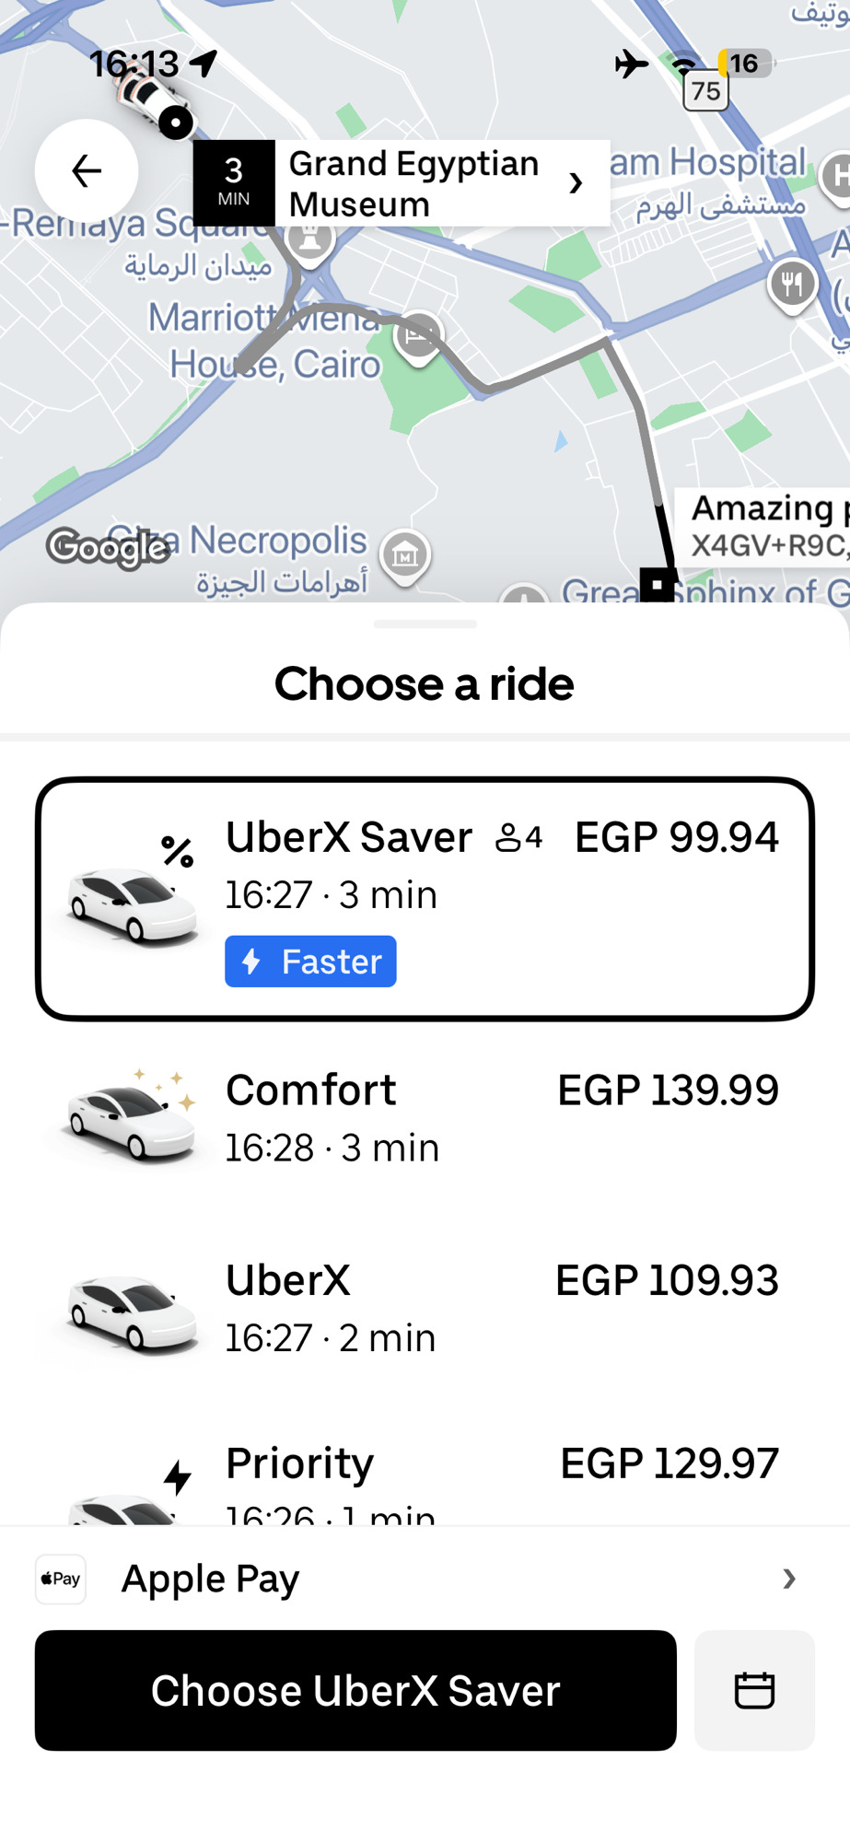This screenshot has height=1842, width=850.
Task: Tap the restaurant pin on map
Action: click(792, 285)
